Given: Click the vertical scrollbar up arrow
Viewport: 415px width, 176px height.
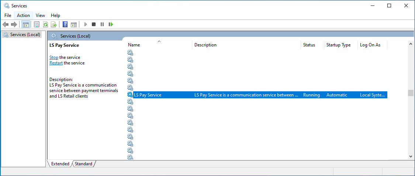Looking at the screenshot, I should tap(411, 43).
